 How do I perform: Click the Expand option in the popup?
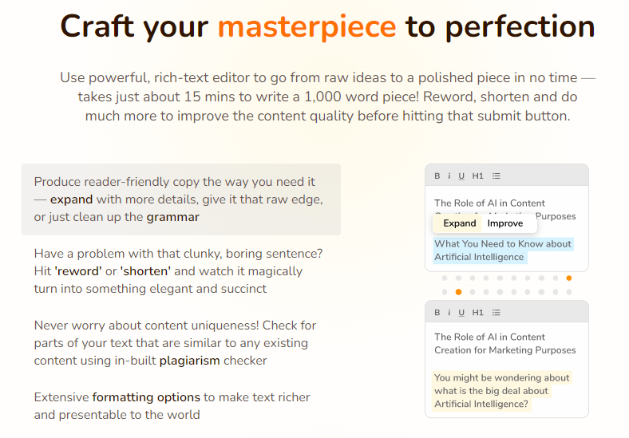pyautogui.click(x=460, y=223)
